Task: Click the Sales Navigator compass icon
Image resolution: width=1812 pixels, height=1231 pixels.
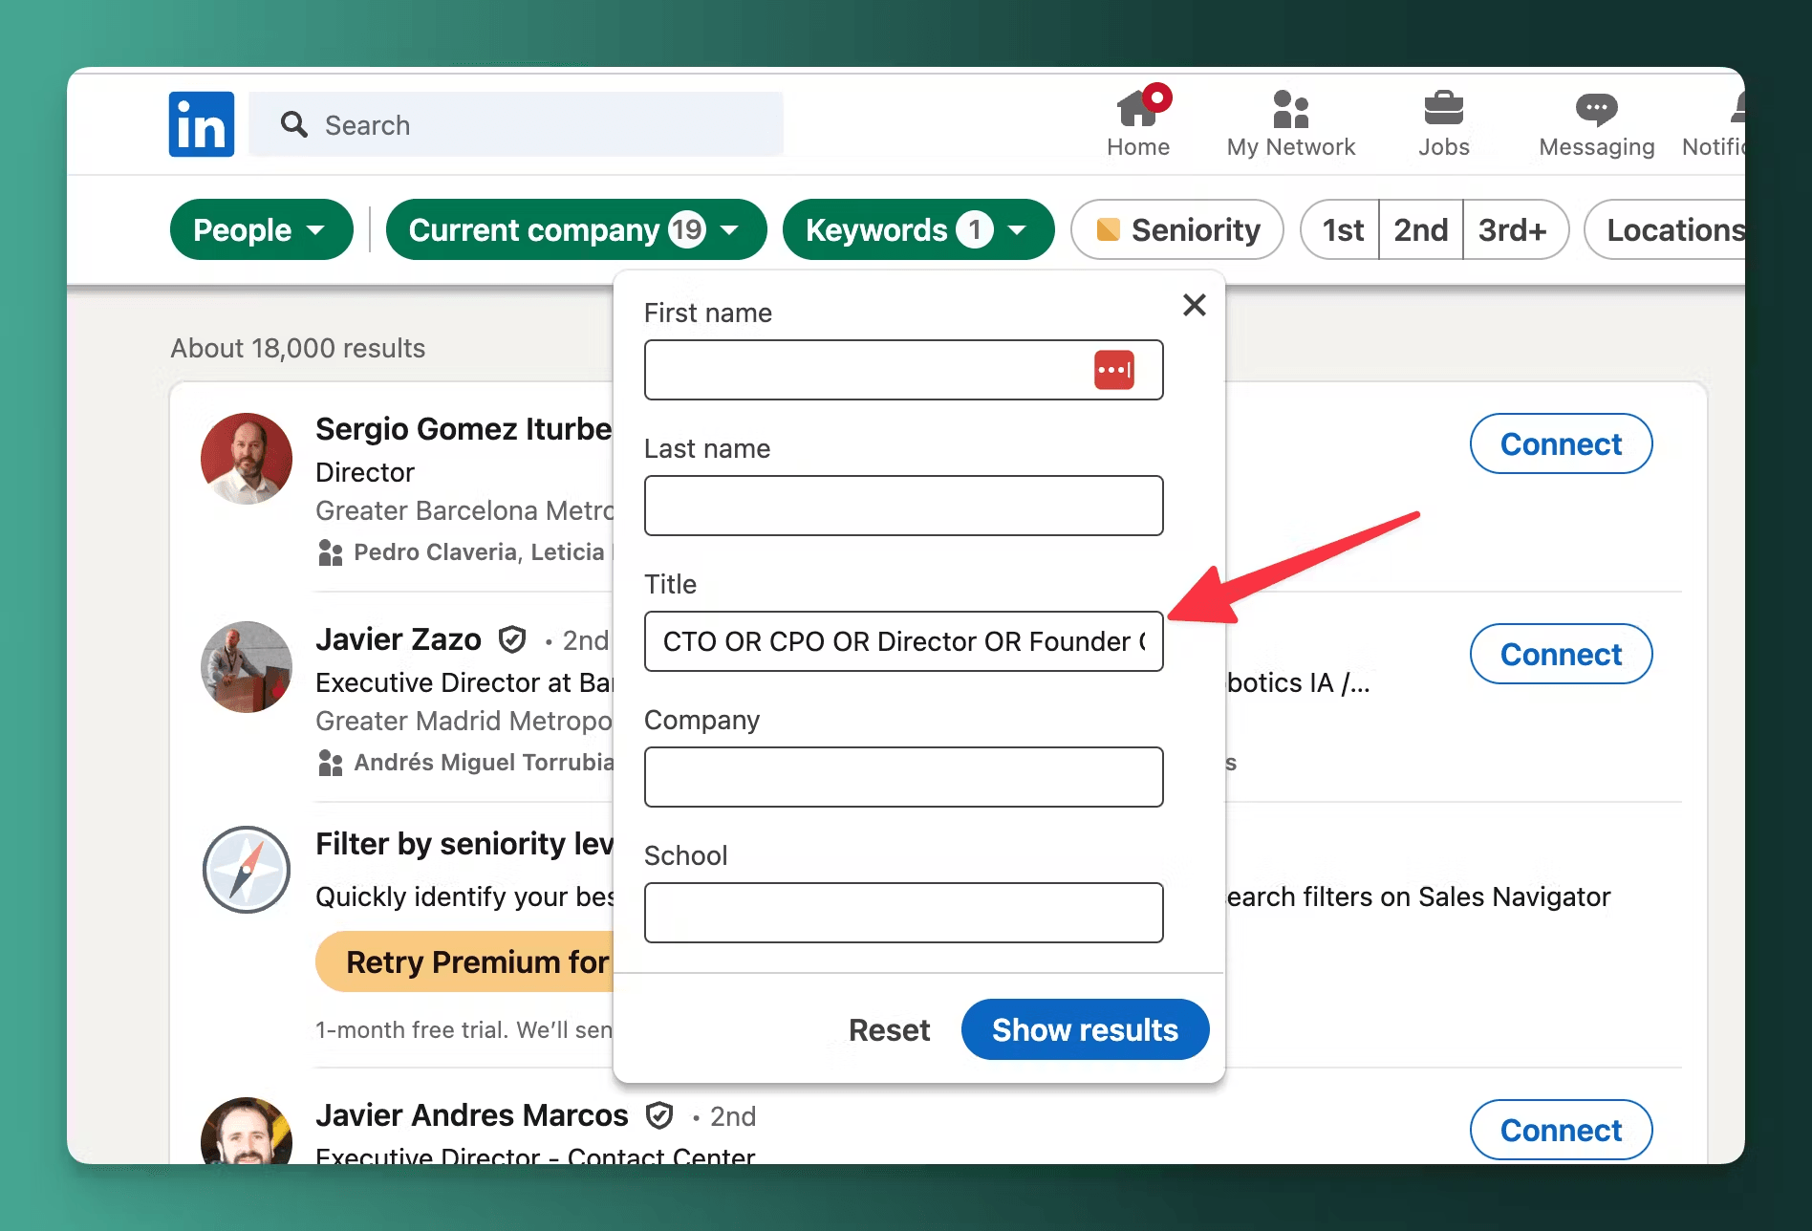Action: click(247, 870)
